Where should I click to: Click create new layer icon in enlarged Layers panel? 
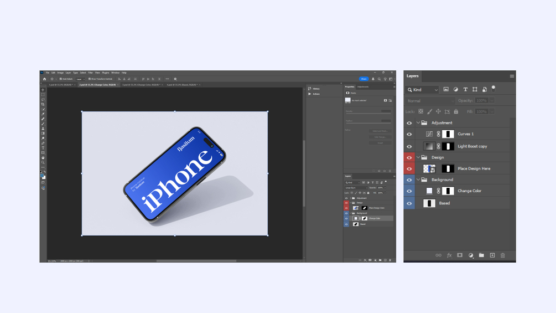pos(492,255)
